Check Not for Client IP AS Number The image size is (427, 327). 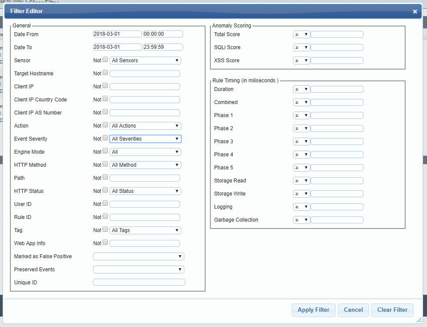[105, 112]
